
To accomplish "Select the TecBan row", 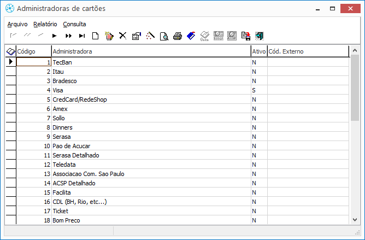I will click(x=182, y=62).
